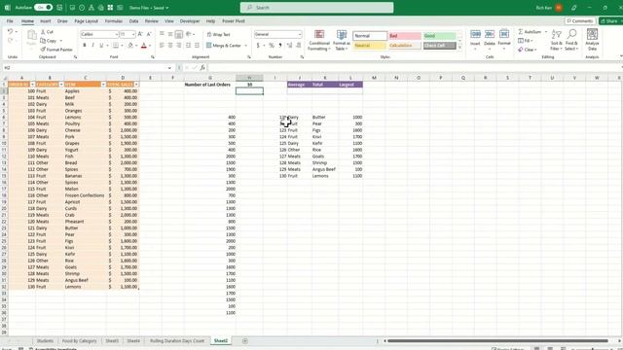Open Find & Select menu
This screenshot has height=350, width=623.
571,40
